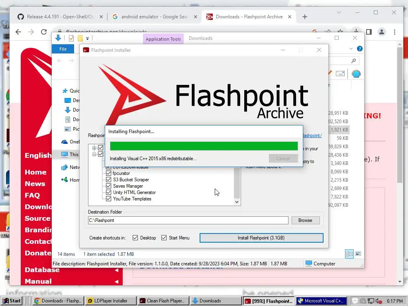Open quick access toolbar customize dropdown
The image size is (408, 306).
pyautogui.click(x=87, y=39)
